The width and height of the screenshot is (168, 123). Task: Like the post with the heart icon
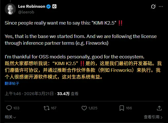(x=84, y=108)
